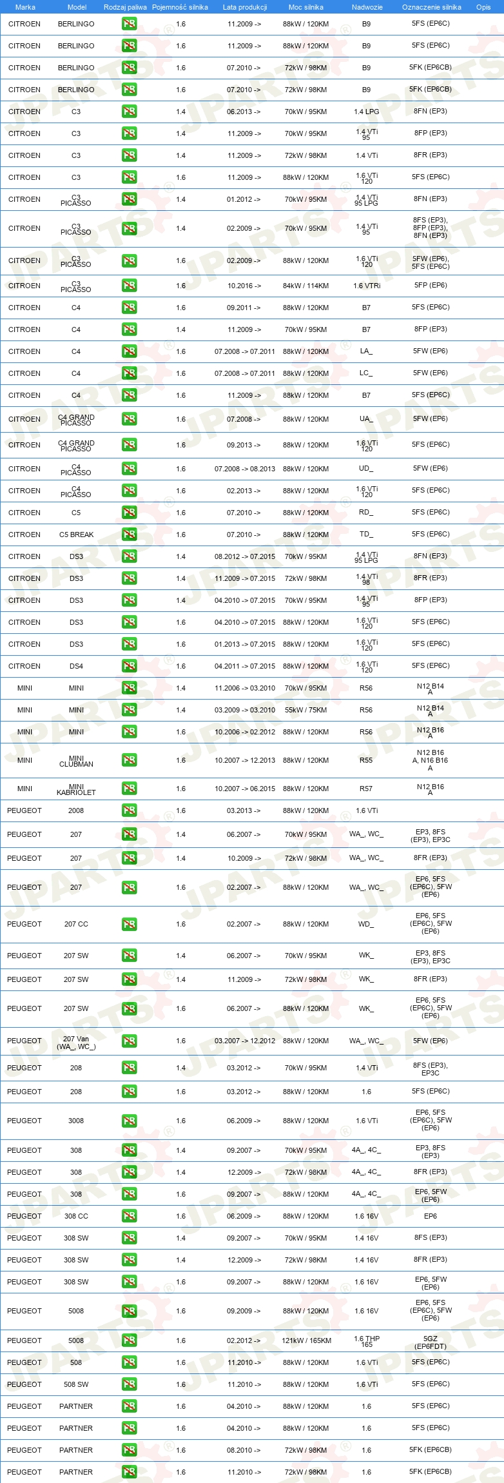Click the Nadwozie column header
The image size is (504, 1483).
pyautogui.click(x=367, y=7)
